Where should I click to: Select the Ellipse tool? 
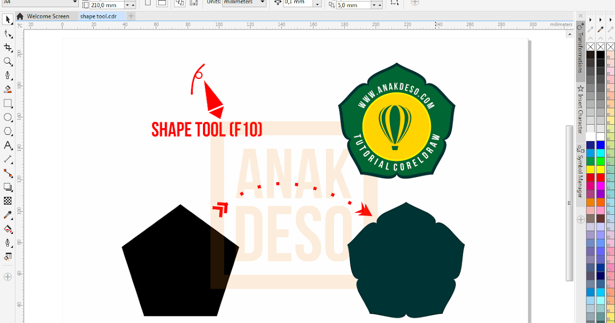click(x=8, y=117)
